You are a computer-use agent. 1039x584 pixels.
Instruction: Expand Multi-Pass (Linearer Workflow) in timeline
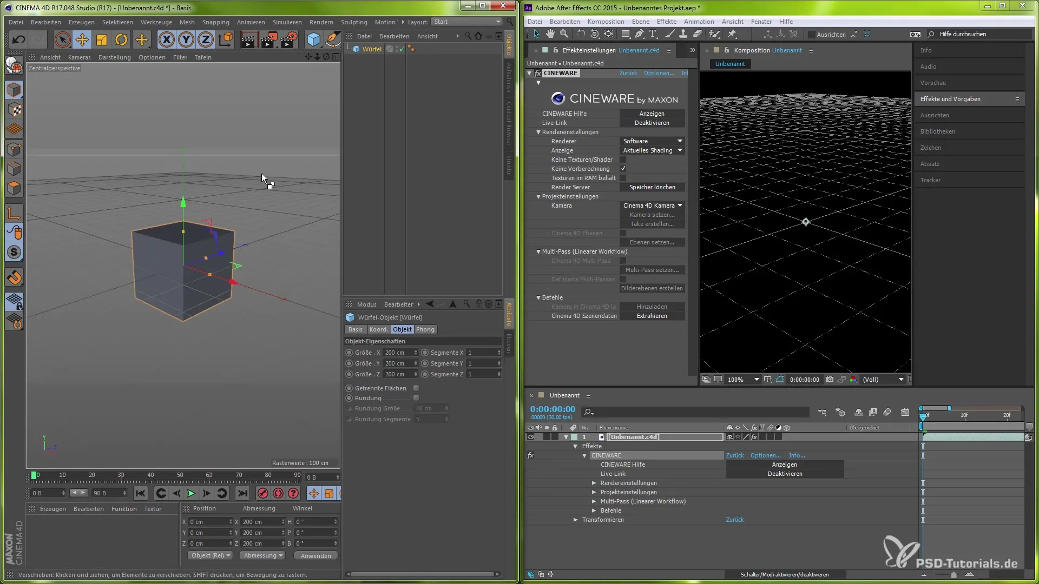pos(594,501)
